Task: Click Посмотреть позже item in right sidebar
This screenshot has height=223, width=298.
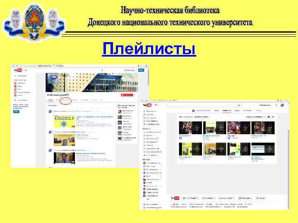Action: (152, 124)
